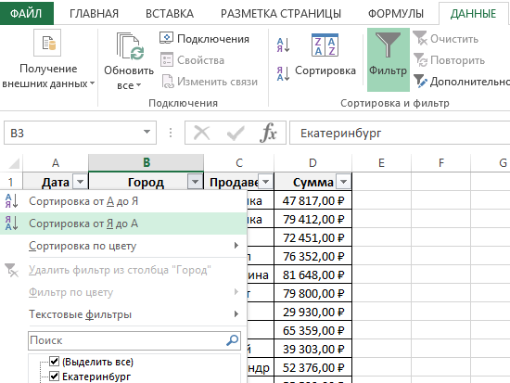The height and width of the screenshot is (383, 510).
Task: Open Сортировка dialog icon
Action: coord(325,45)
